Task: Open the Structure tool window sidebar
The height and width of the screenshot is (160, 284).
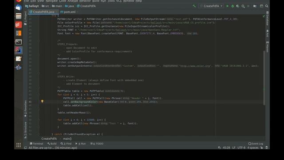Action: pos(25,130)
